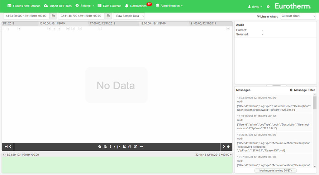Click the red 17 notifications badge
This screenshot has width=319, height=175.
tap(149, 4)
